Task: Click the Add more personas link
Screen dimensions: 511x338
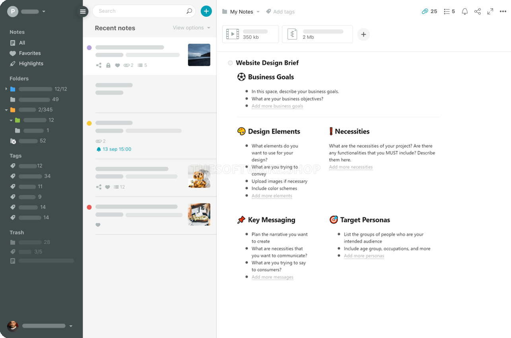Action: click(364, 256)
